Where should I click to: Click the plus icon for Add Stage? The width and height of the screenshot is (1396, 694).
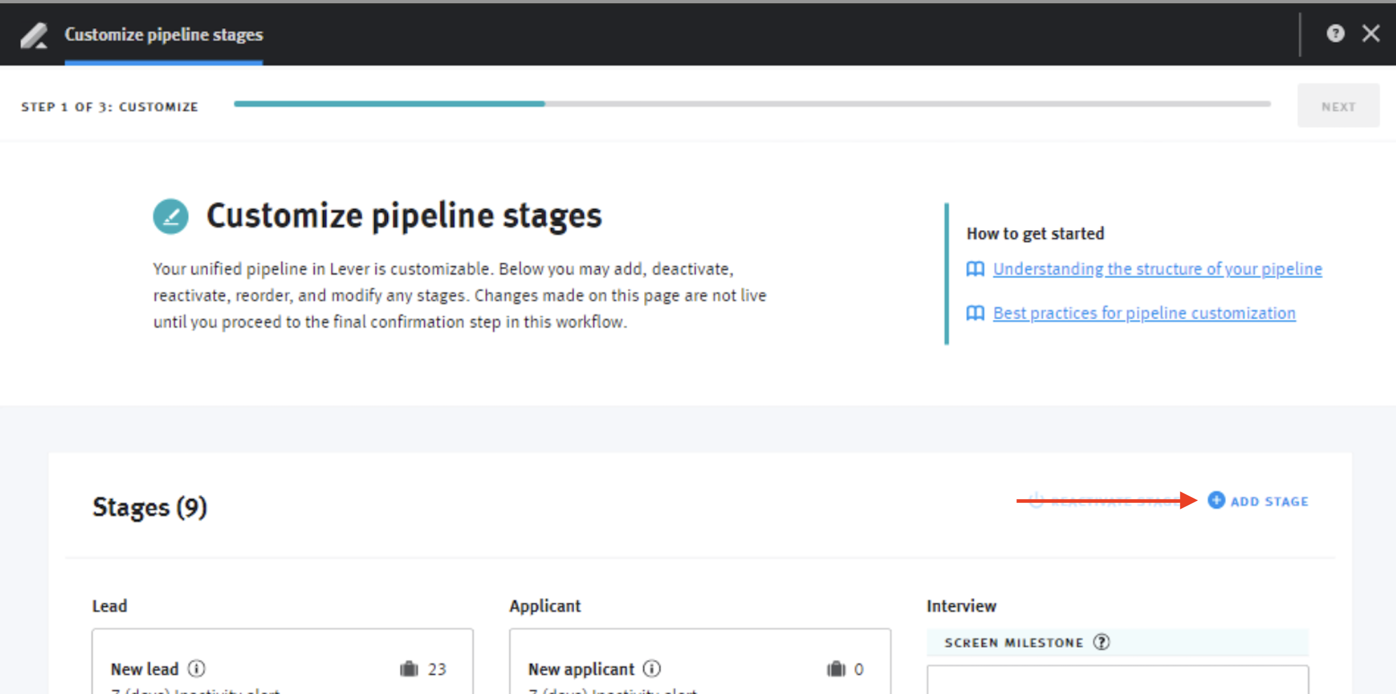point(1216,500)
